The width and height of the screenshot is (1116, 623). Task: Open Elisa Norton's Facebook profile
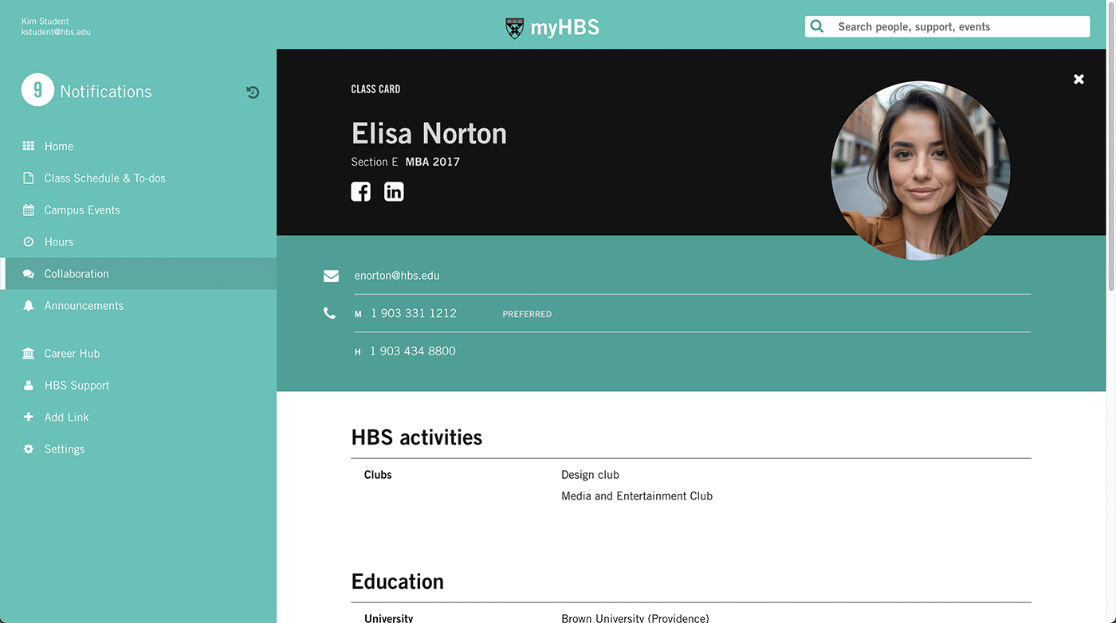click(360, 191)
